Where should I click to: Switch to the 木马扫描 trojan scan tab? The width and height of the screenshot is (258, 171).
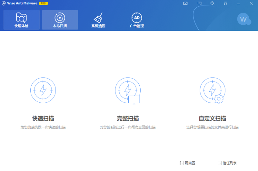pos(60,20)
